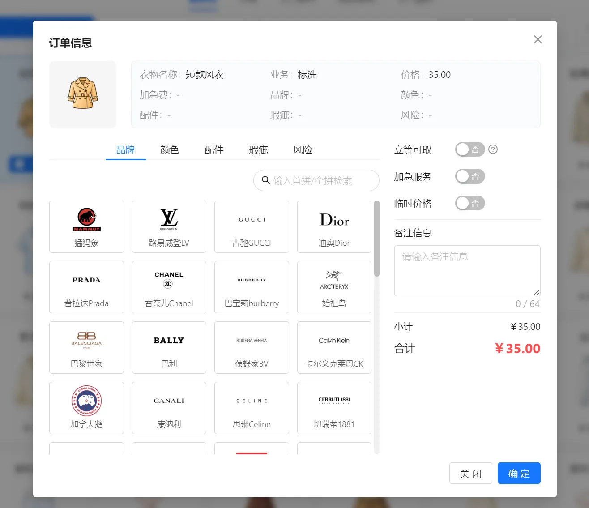Screen dimensions: 589x508
Task: Click the trench coat garment thumbnail
Action: click(x=83, y=94)
